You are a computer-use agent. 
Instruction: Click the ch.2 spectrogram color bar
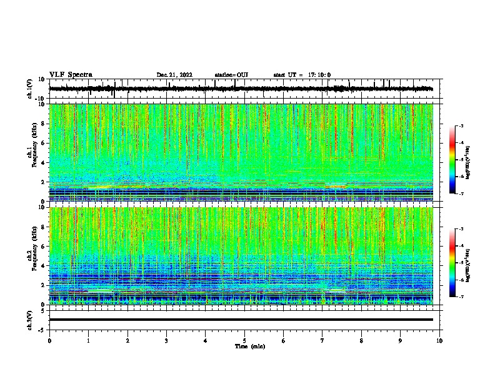452,263
